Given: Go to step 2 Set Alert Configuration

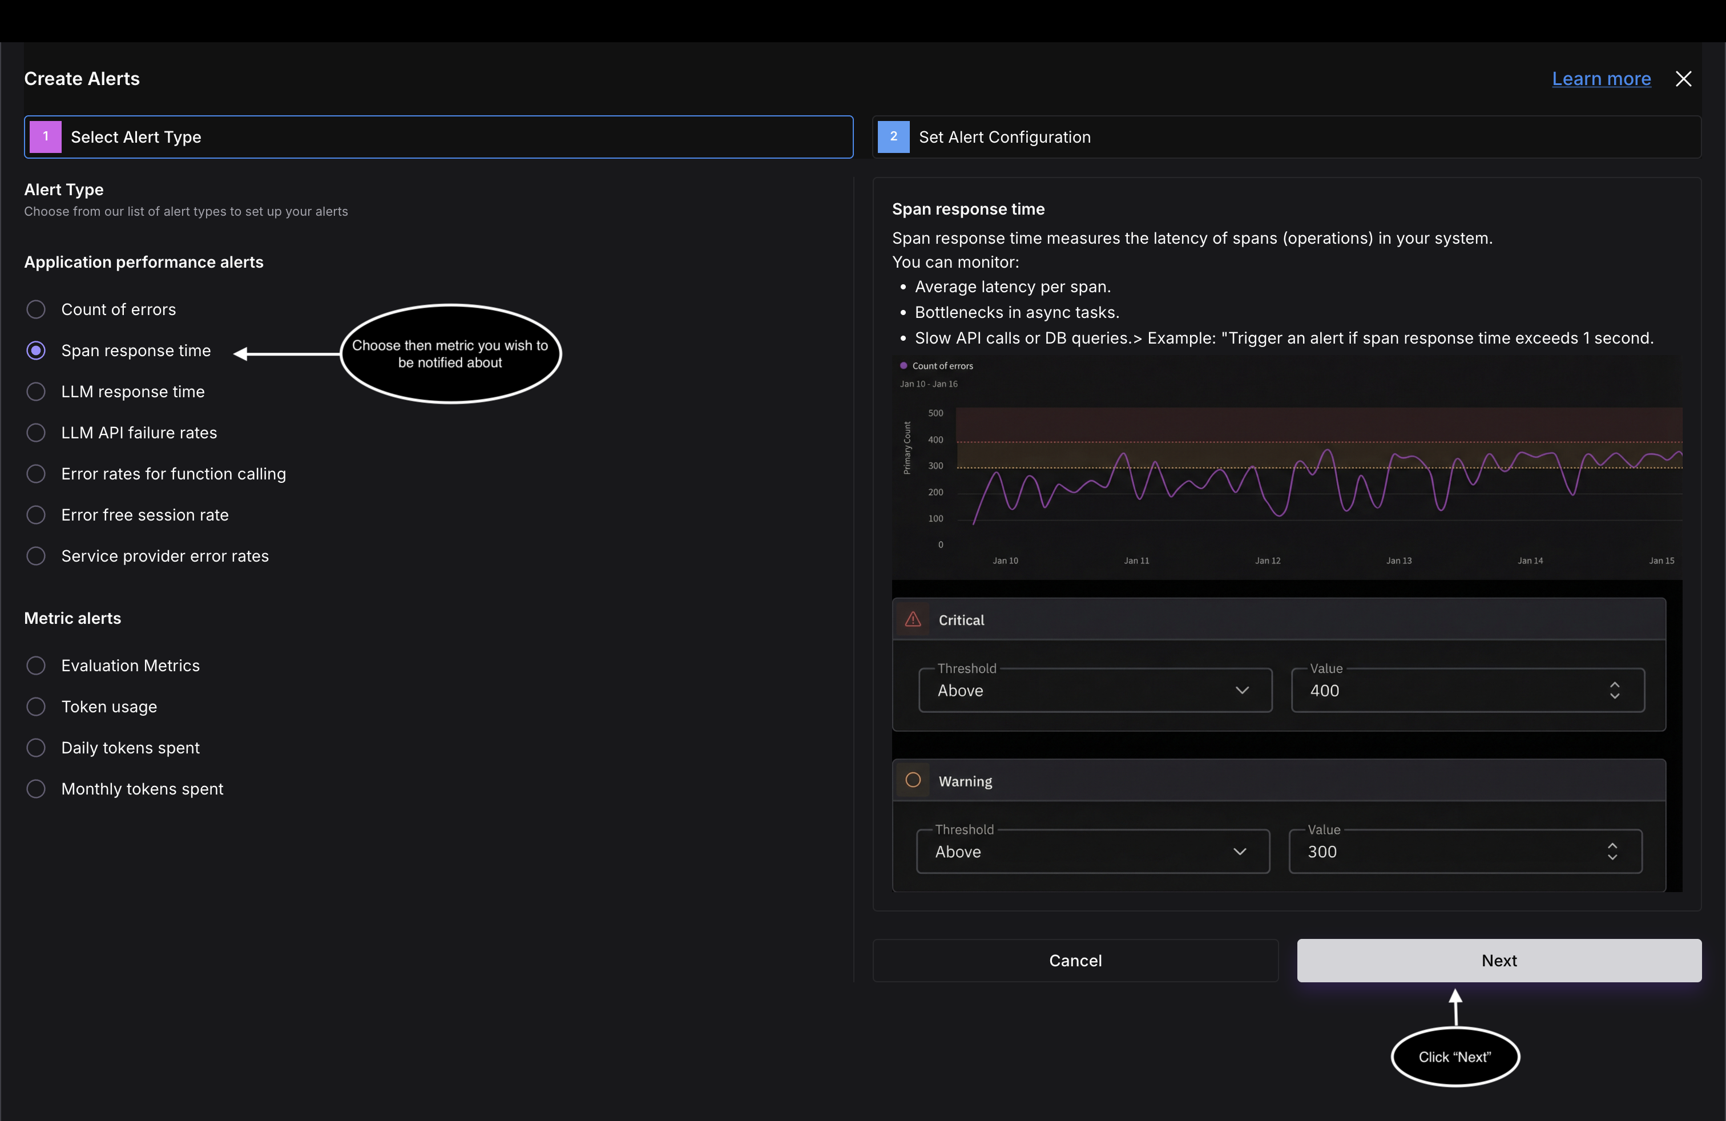Looking at the screenshot, I should point(1287,137).
